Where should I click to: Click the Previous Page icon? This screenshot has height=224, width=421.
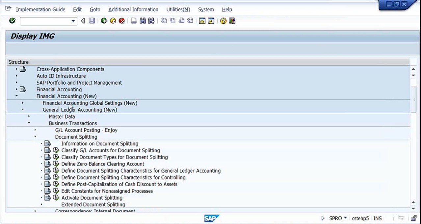[172, 21]
